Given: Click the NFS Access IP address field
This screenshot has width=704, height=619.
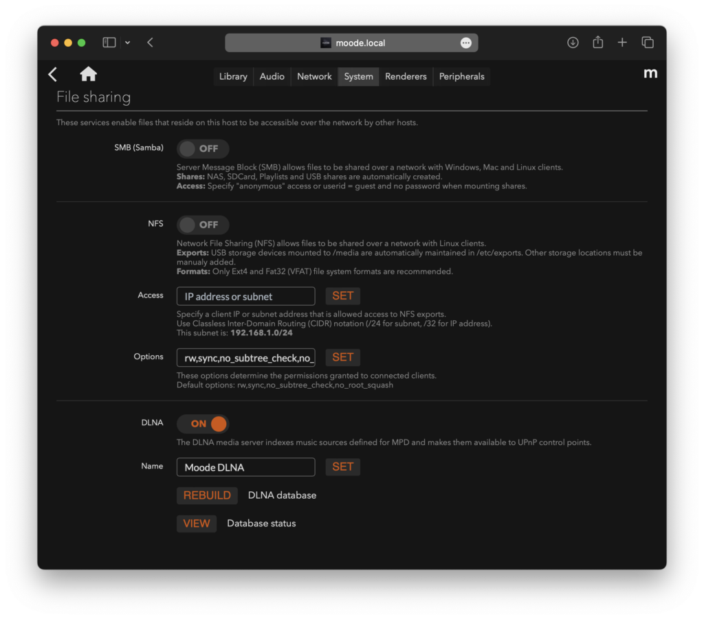Looking at the screenshot, I should coord(245,297).
